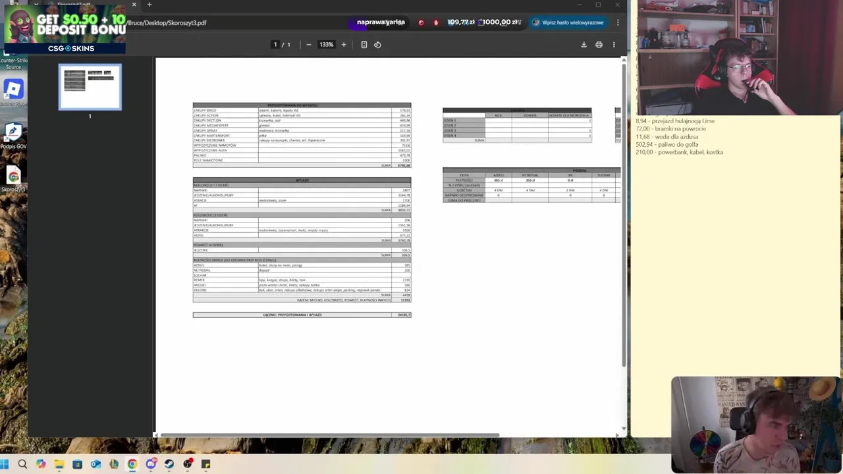The height and width of the screenshot is (474, 843).
Task: Click the fit to page icon
Action: pyautogui.click(x=364, y=45)
